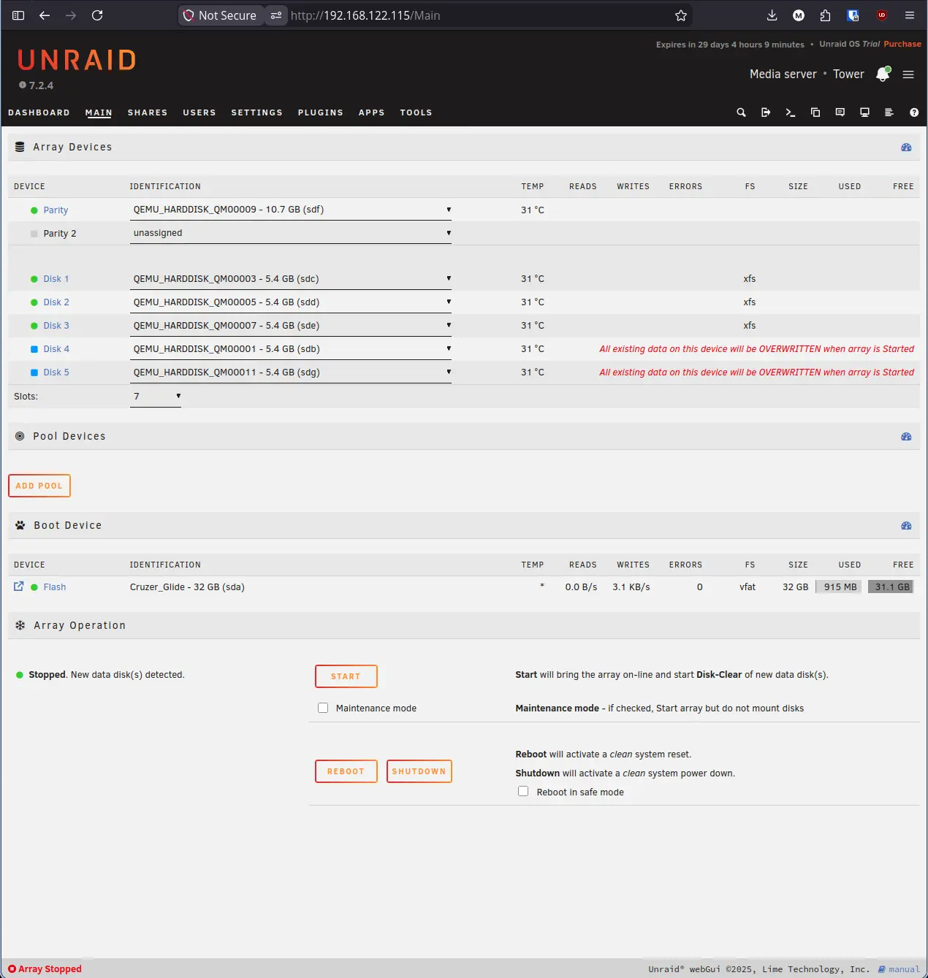
Task: Open the terminal icon in Unraid toolbar
Action: [790, 112]
